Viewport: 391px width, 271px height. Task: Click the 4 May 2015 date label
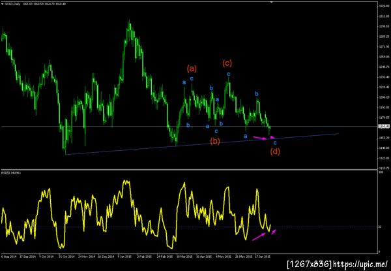[223, 257]
